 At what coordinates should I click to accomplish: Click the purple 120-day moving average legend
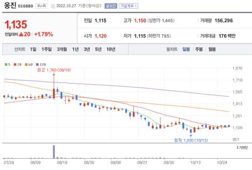coord(41,65)
